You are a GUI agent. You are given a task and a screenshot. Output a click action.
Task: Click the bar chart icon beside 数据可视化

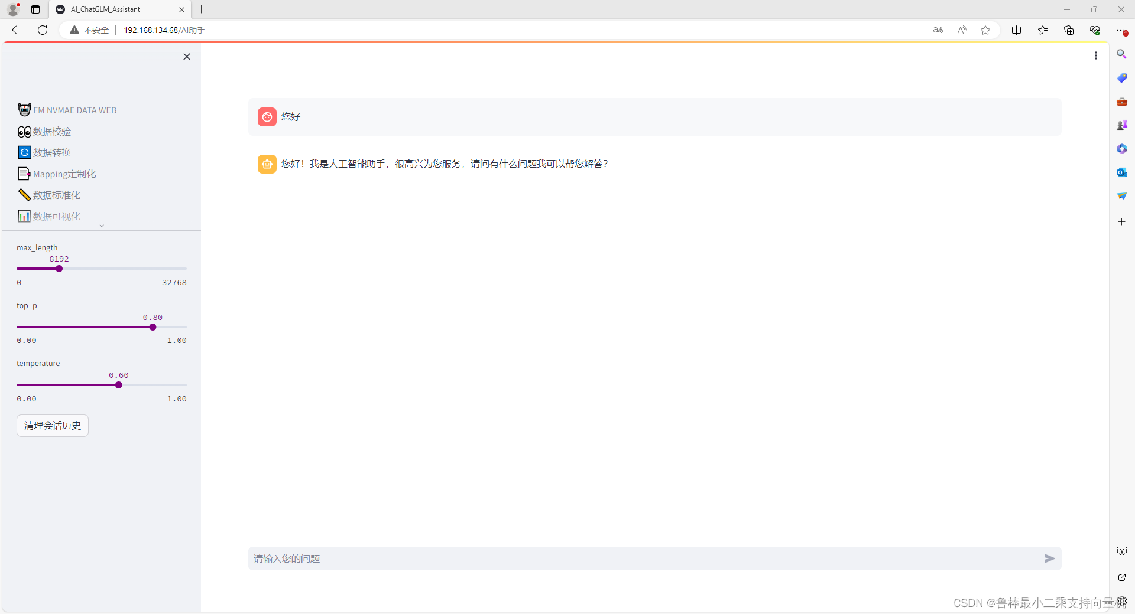click(24, 216)
